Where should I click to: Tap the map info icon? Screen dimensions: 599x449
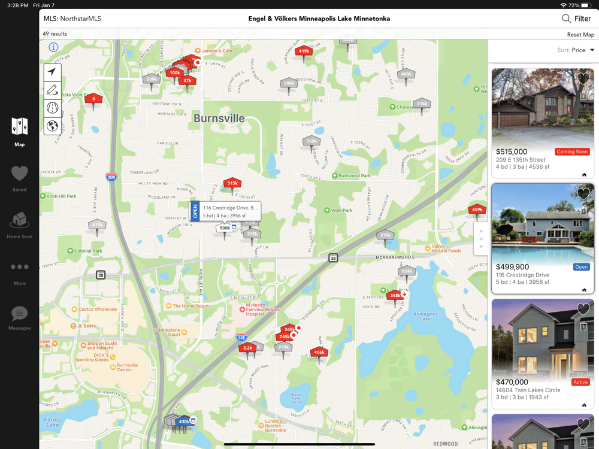[53, 47]
